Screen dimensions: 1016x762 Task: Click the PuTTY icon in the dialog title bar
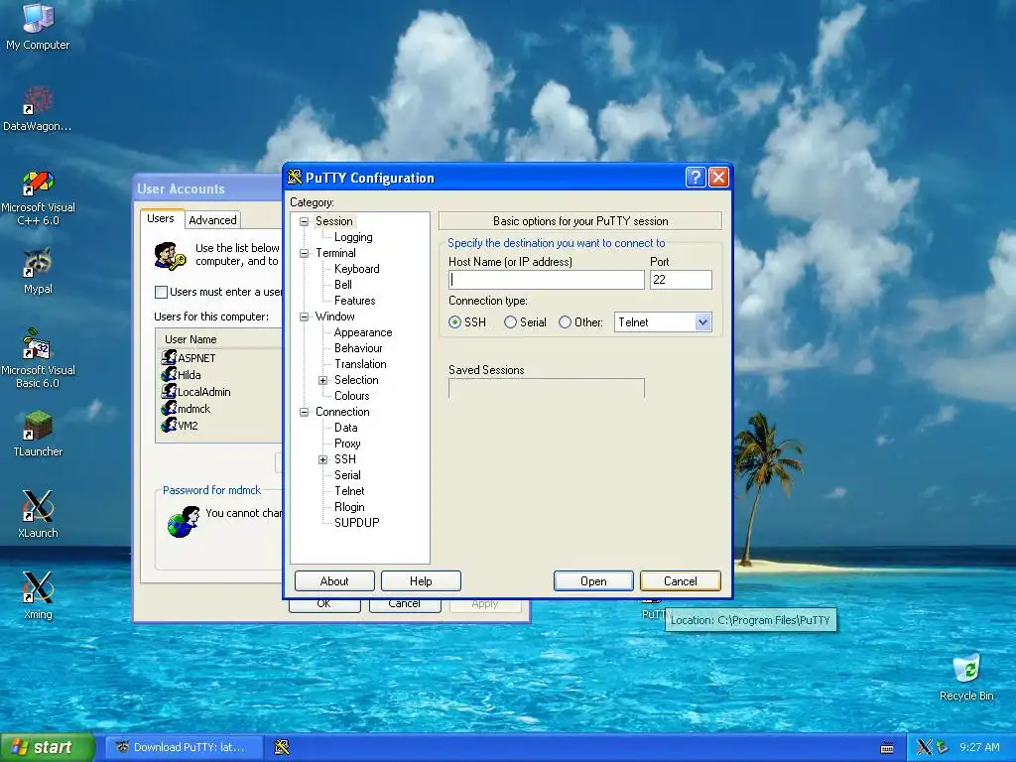coord(295,177)
